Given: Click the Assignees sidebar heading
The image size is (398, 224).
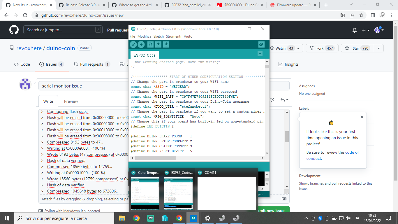Looking at the screenshot, I should point(307,86).
